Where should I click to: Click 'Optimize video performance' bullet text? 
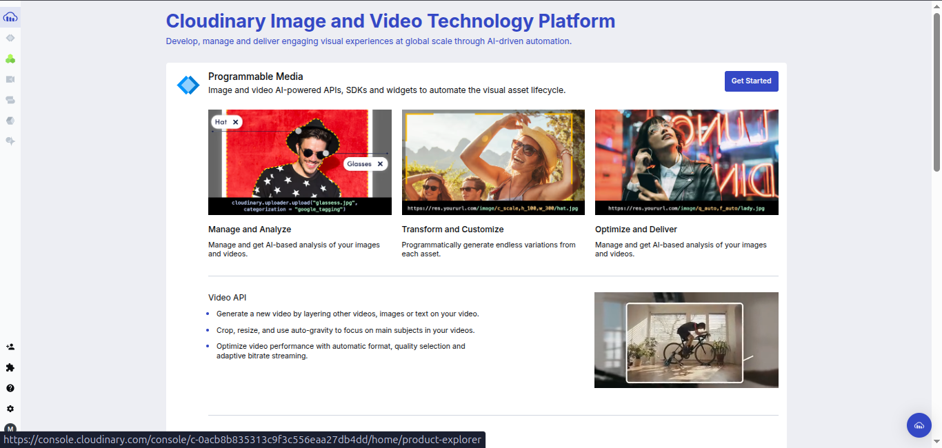coord(341,351)
